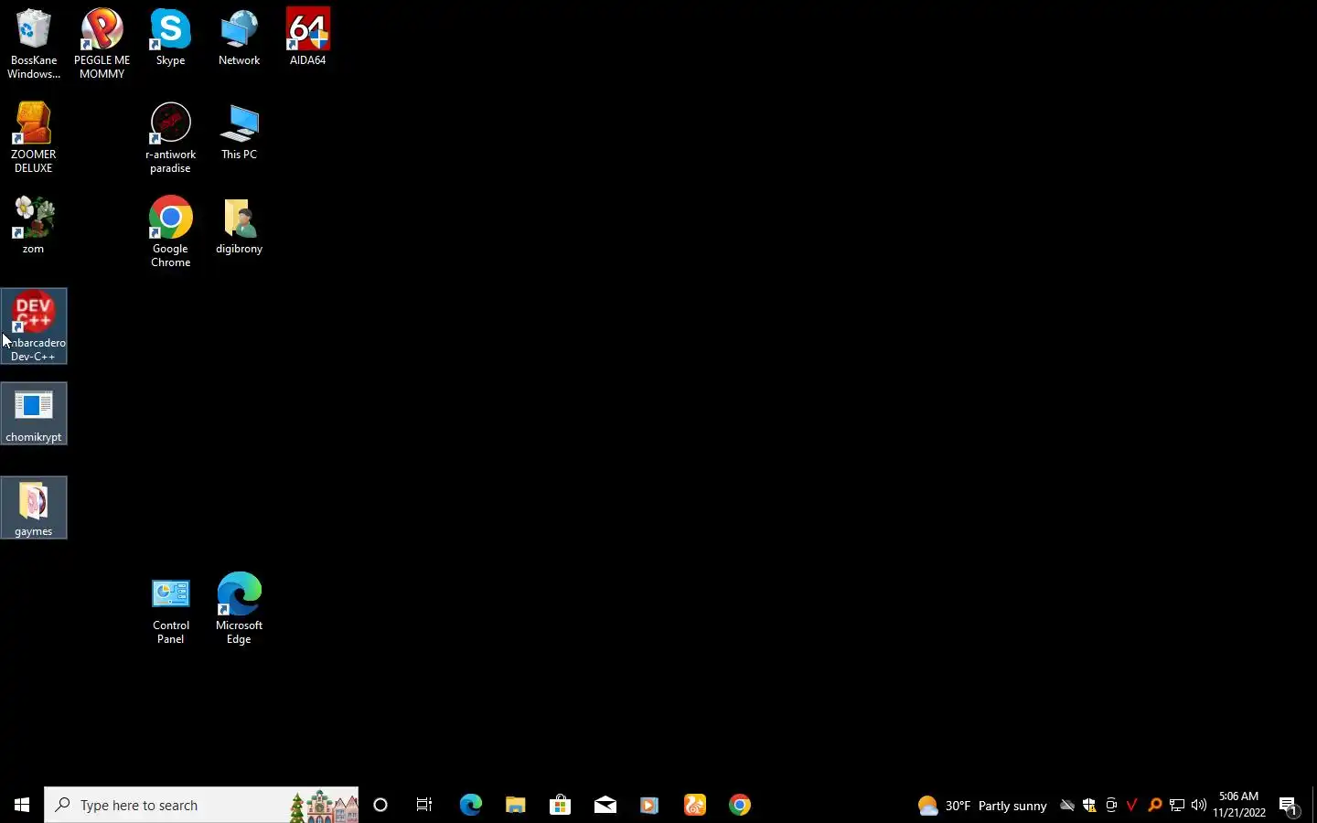Select the r-antiwork paradise shortcut

(x=171, y=137)
